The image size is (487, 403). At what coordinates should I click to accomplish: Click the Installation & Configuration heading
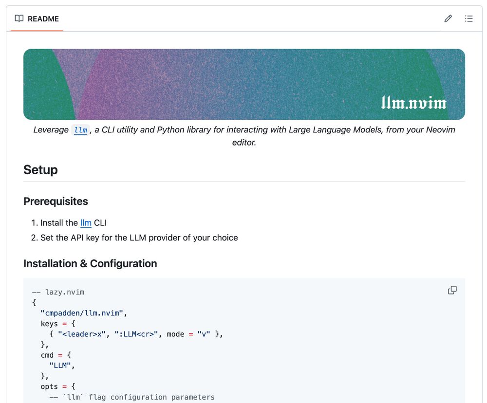coord(91,264)
